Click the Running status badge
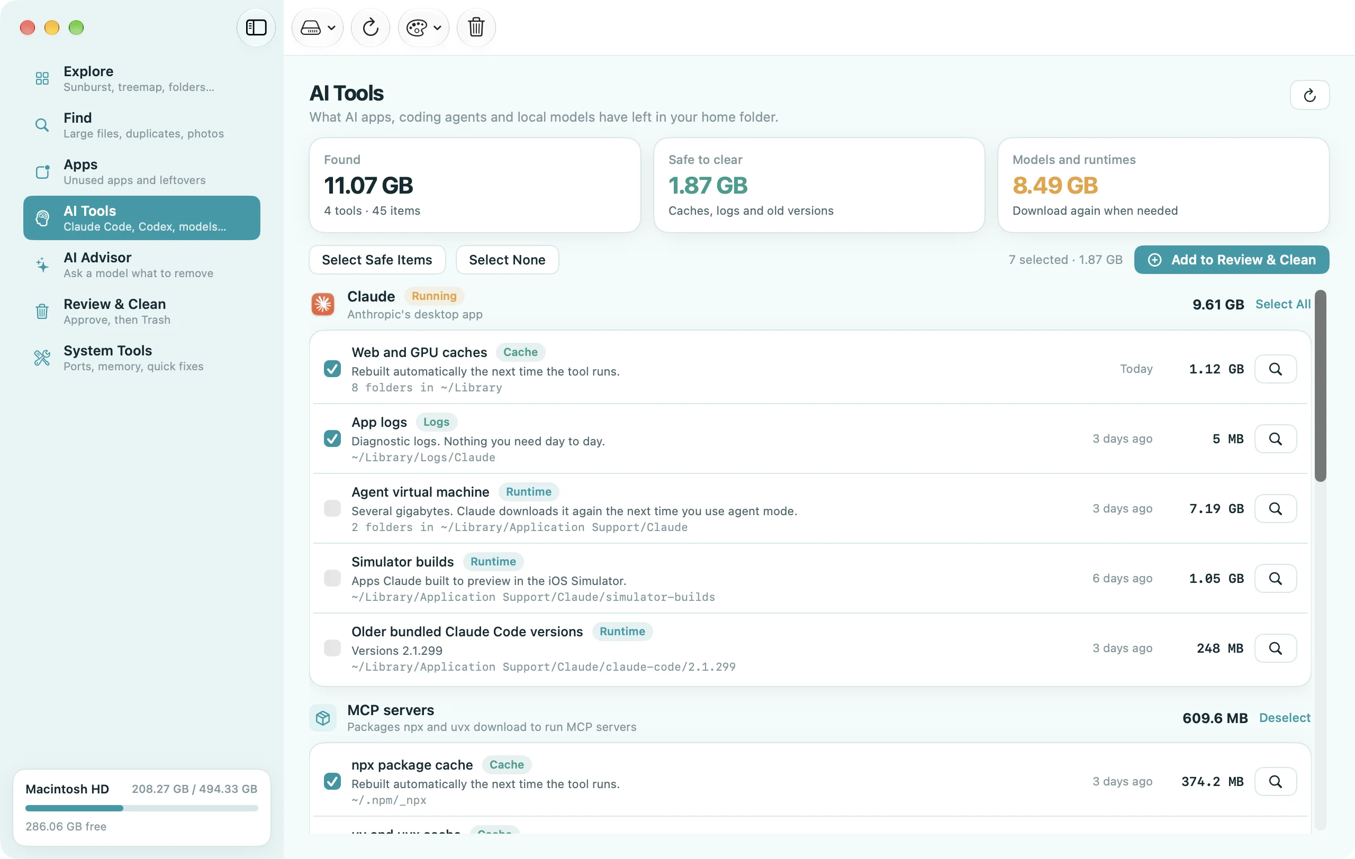This screenshot has width=1355, height=859. 434,296
